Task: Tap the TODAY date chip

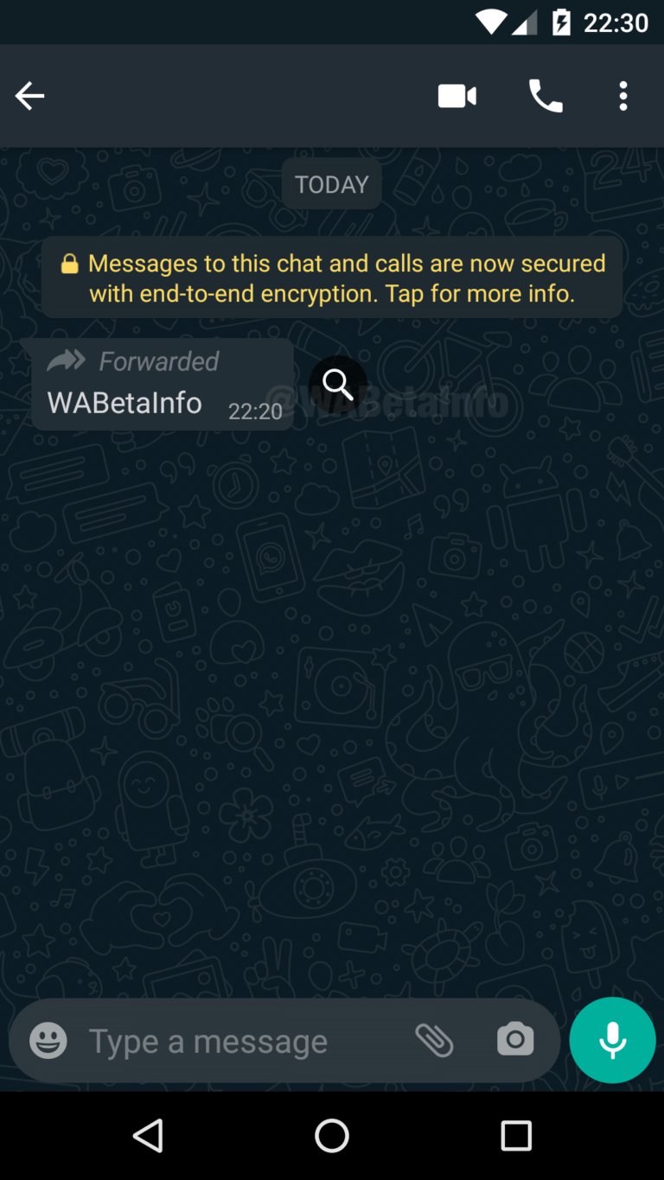Action: tap(332, 184)
